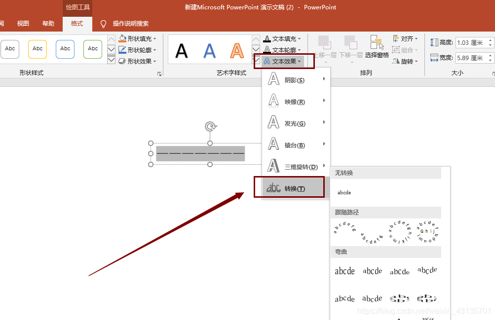The width and height of the screenshot is (495, 320).
Task: Choose the orange outlined A WordArt style
Action: coord(237,50)
